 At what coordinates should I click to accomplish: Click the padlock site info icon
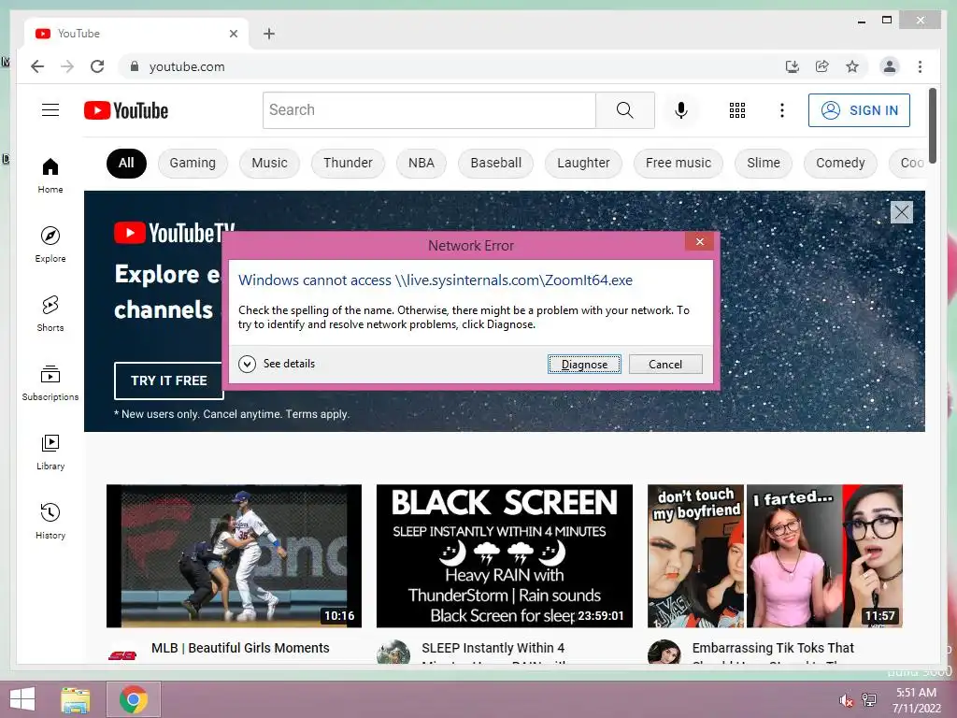135,66
